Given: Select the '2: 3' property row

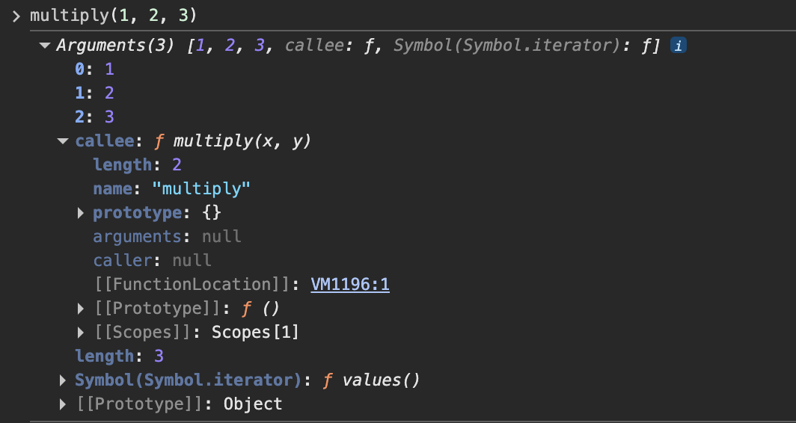Looking at the screenshot, I should [x=94, y=117].
